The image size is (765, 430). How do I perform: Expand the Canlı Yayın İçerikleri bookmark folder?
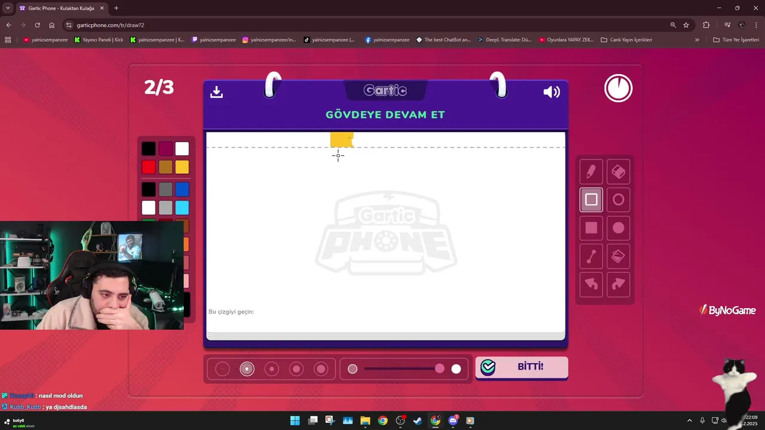pyautogui.click(x=626, y=40)
